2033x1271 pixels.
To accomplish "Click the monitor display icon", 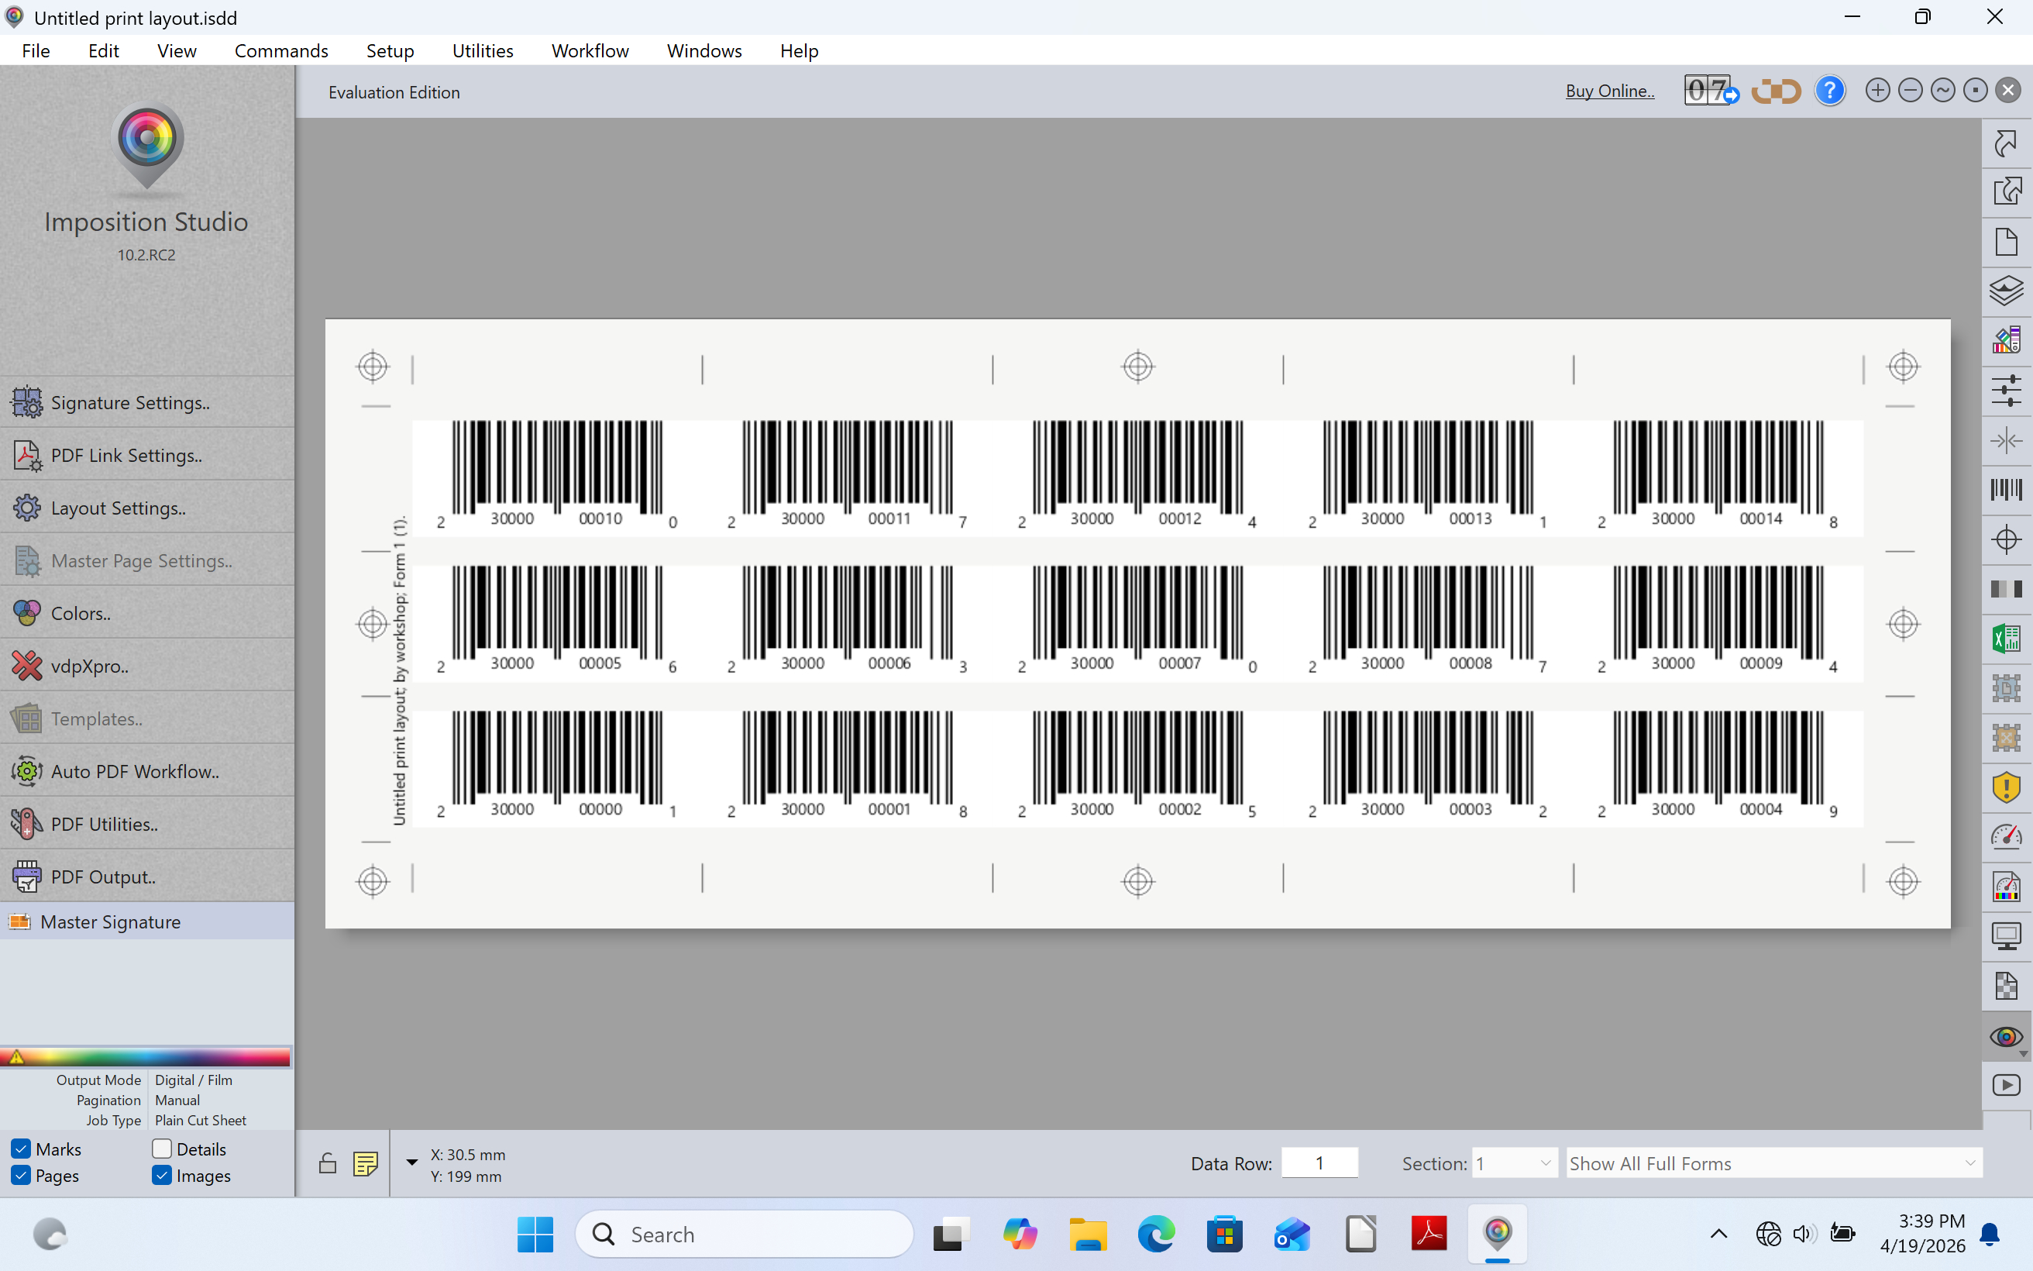I will click(x=2005, y=935).
